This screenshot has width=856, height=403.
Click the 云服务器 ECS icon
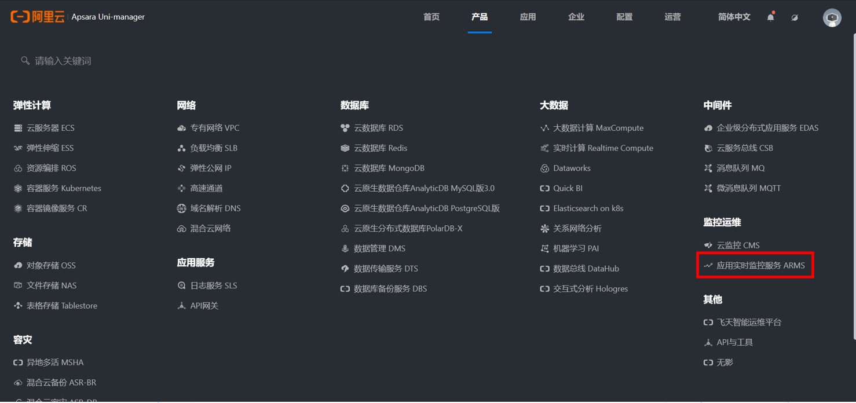[18, 128]
